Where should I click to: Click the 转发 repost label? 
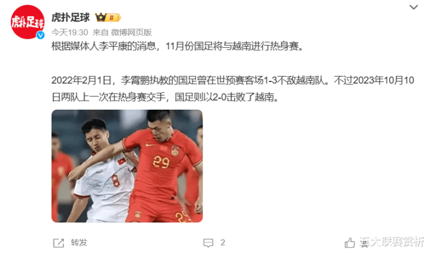tap(79, 243)
